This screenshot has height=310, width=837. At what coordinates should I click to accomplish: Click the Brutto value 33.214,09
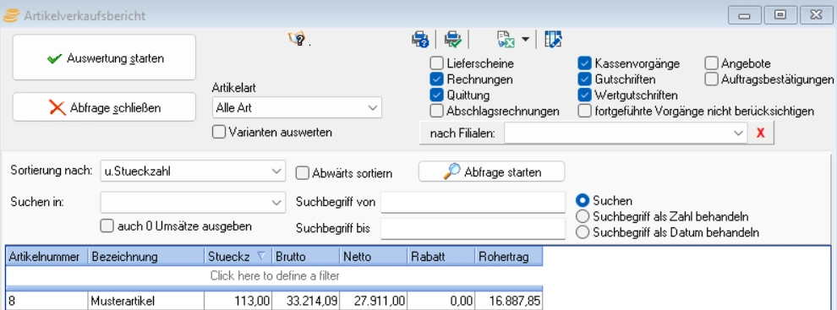pyautogui.click(x=306, y=301)
